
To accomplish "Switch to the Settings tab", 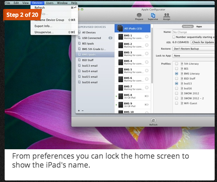I will 188,27.
